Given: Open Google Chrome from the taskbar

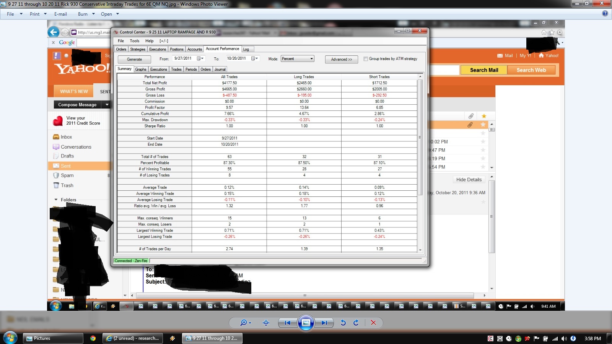Looking at the screenshot, I should (x=93, y=338).
